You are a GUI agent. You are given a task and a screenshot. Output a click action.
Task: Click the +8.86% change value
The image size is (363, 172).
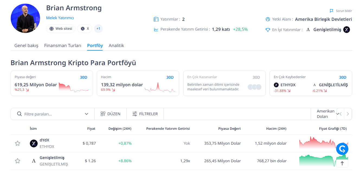125,161
